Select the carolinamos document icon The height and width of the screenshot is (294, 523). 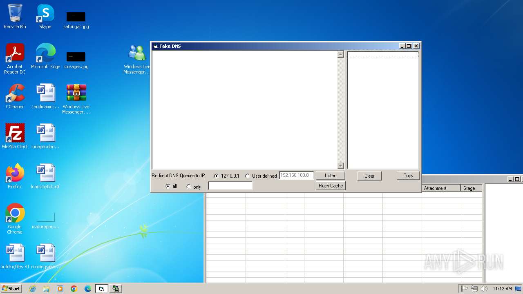45,96
